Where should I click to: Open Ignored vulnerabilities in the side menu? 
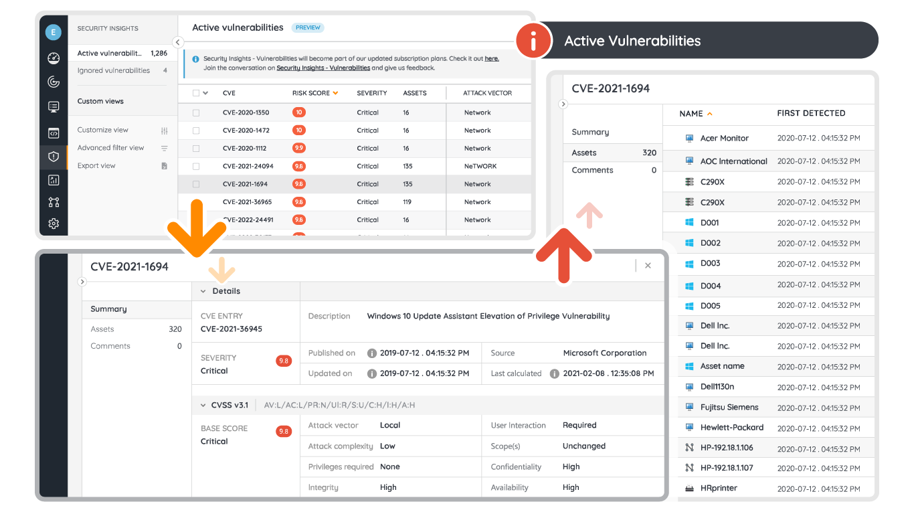pyautogui.click(x=122, y=70)
